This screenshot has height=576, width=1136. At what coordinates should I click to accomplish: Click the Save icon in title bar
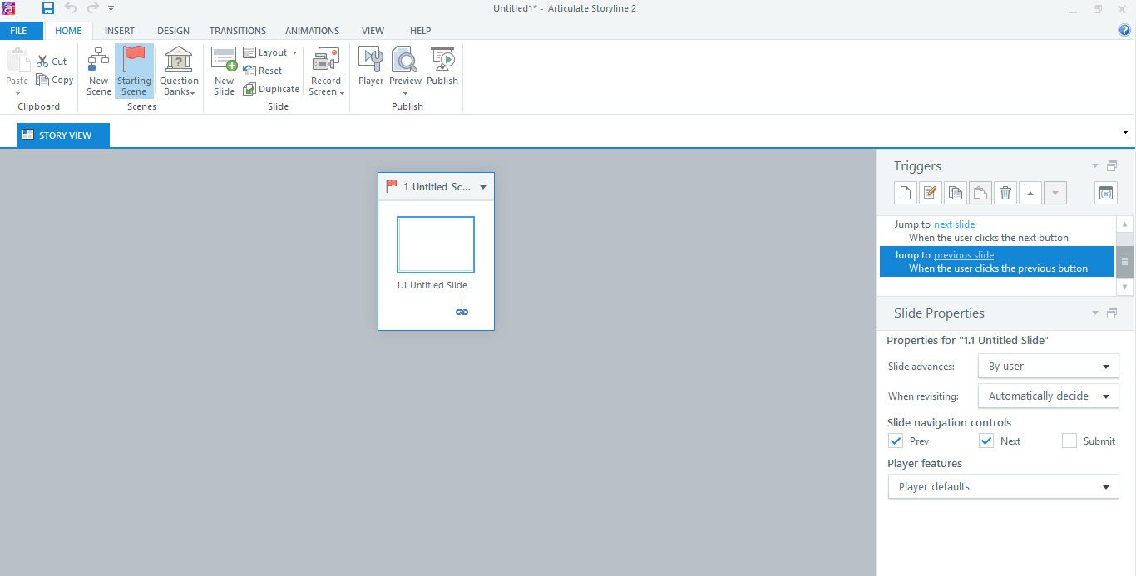(x=48, y=8)
